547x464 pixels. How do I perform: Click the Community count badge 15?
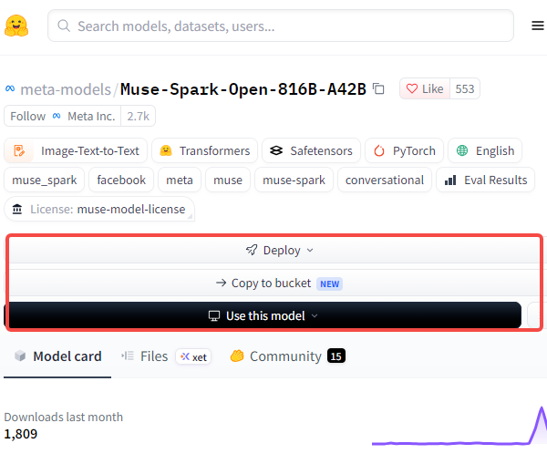coord(336,356)
